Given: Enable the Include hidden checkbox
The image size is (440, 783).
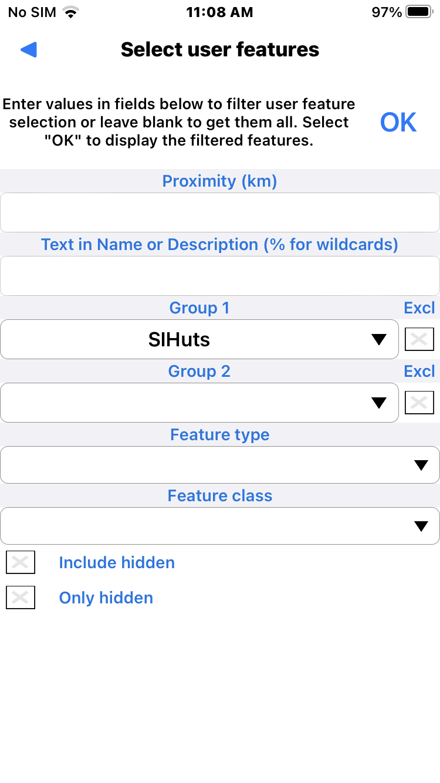Looking at the screenshot, I should [x=21, y=562].
